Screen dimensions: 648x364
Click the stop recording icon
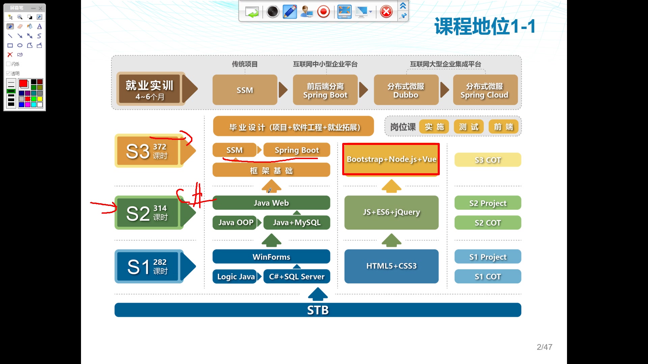pyautogui.click(x=324, y=11)
